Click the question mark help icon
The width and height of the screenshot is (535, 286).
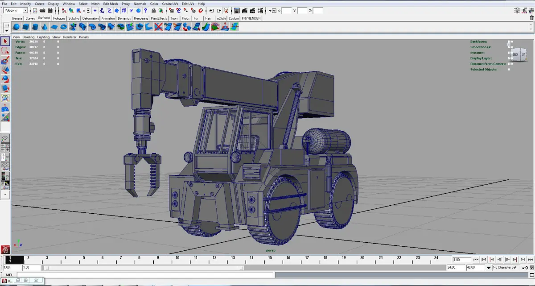click(x=145, y=10)
